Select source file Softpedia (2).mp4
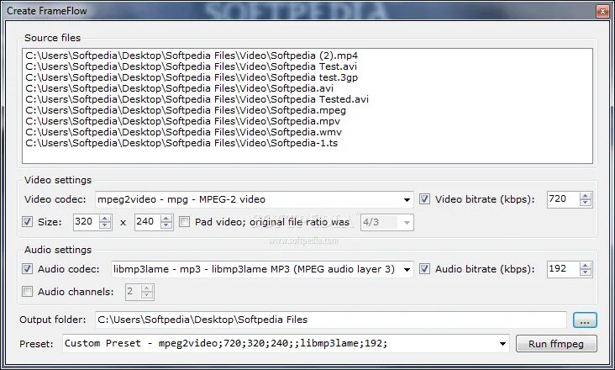 [x=192, y=55]
